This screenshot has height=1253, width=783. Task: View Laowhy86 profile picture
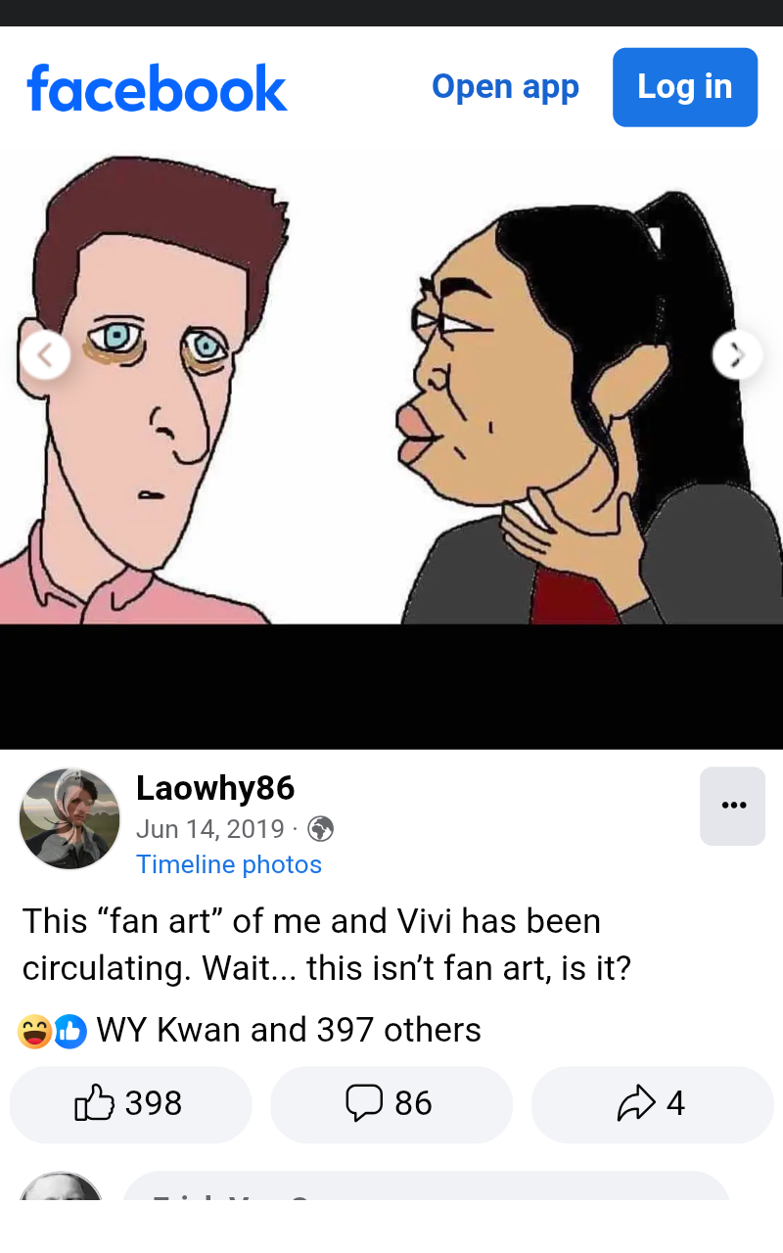point(69,818)
